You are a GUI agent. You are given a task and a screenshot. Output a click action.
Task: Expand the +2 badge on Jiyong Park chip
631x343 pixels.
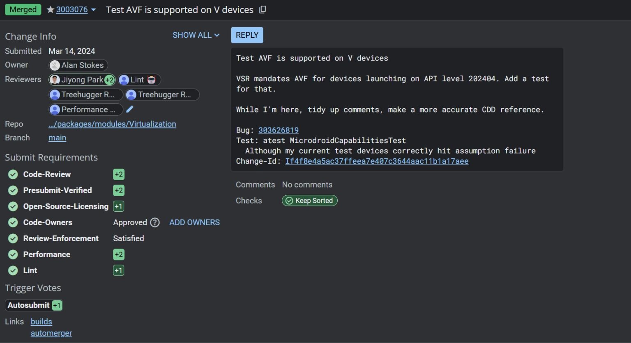click(109, 80)
